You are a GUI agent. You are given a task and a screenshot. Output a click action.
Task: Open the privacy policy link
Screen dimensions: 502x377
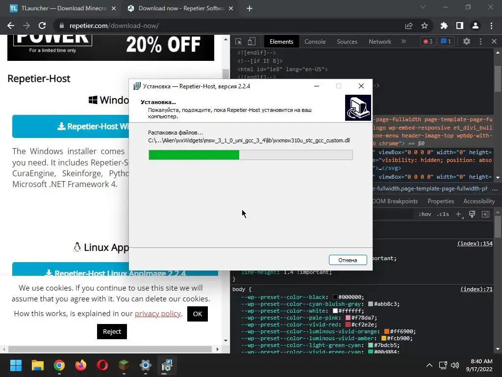157,314
